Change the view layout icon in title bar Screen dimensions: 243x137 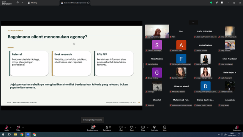(222, 3)
